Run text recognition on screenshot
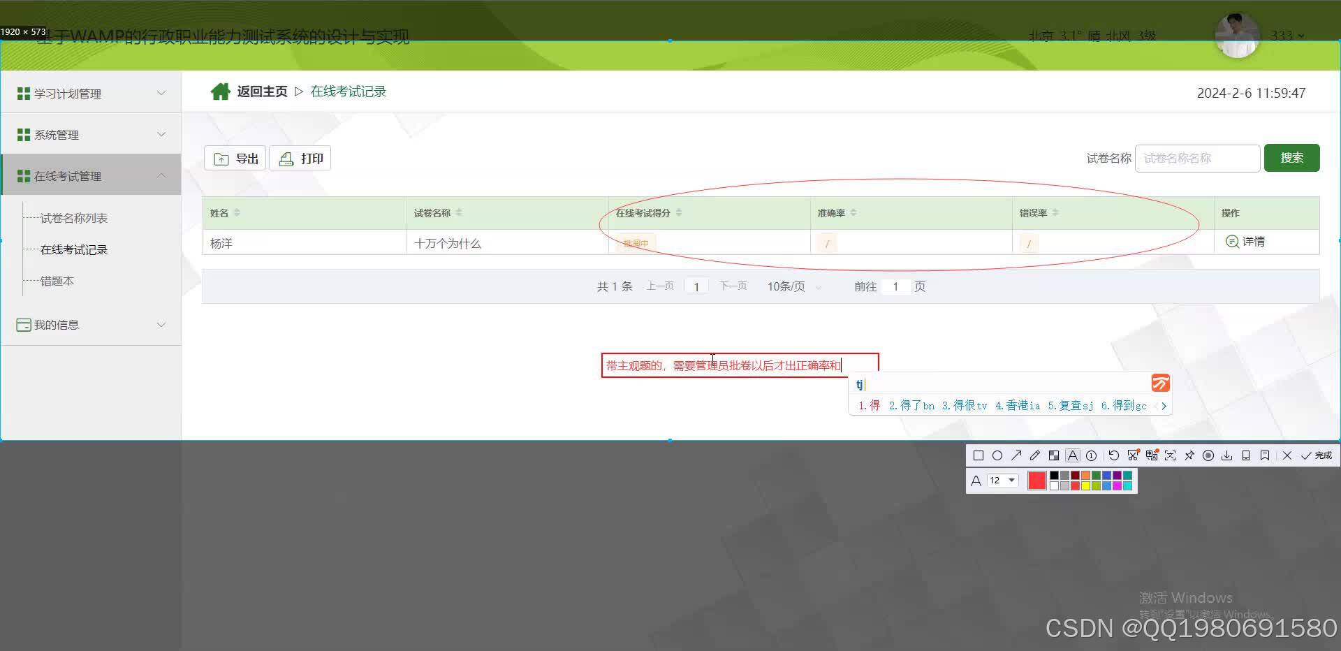The height and width of the screenshot is (651, 1341). (x=1171, y=455)
